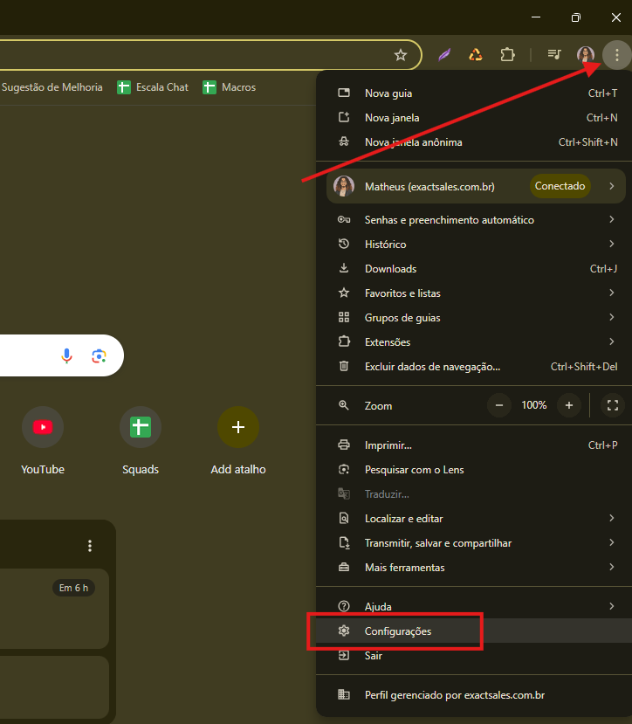This screenshot has width=632, height=724.
Task: Open Perfil gerenciado por exactsales.com.br
Action: [x=474, y=695]
